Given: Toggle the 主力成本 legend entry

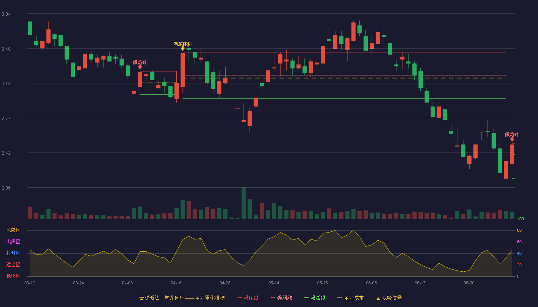Looking at the screenshot, I should 350,298.
